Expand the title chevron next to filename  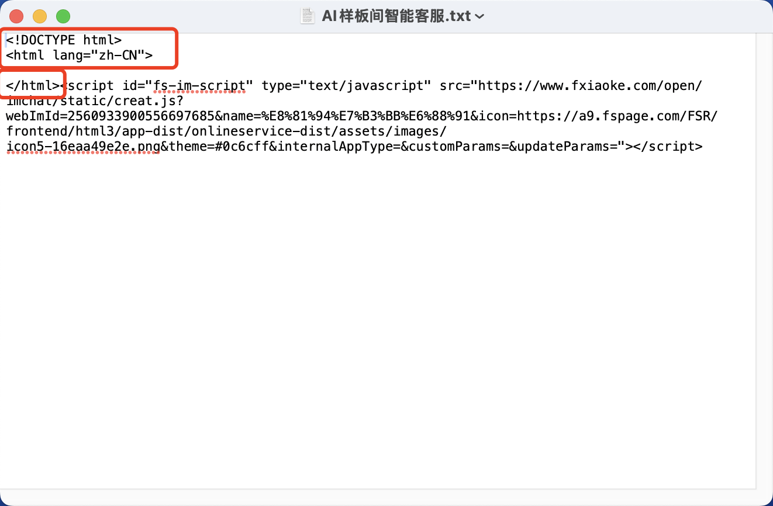[x=479, y=16]
